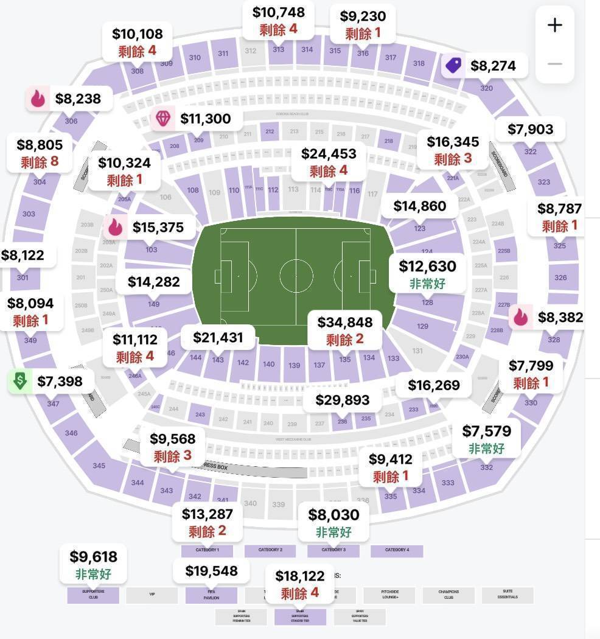The width and height of the screenshot is (600, 639).
Task: Click the diamond icon beside $11,300
Action: tap(163, 119)
